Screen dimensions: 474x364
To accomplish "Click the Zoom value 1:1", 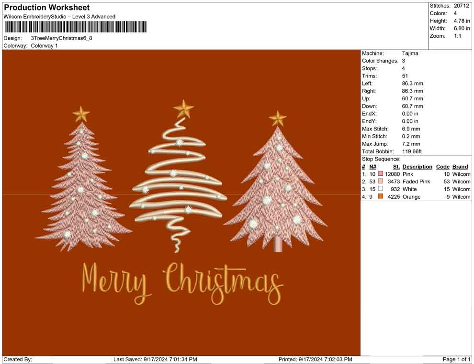I will click(x=457, y=36).
